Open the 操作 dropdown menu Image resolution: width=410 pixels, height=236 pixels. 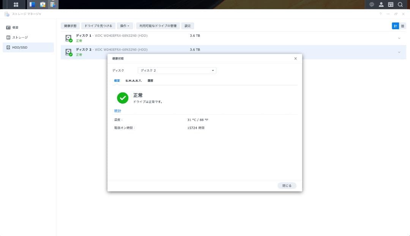pos(125,26)
